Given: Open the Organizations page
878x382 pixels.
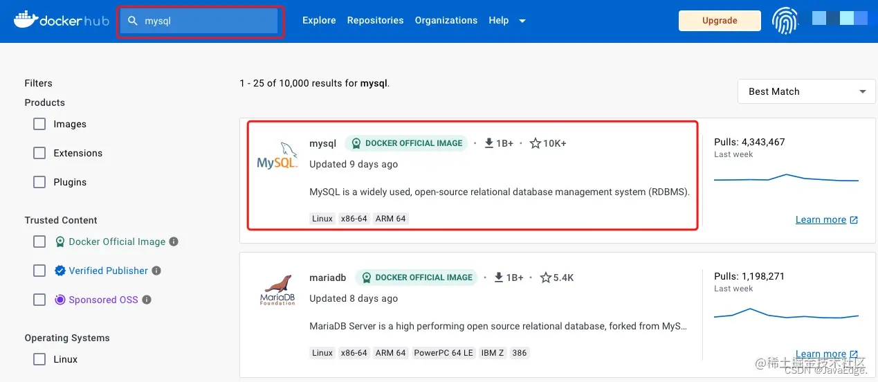Looking at the screenshot, I should coord(446,20).
